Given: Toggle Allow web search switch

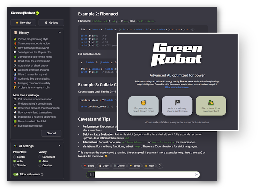Looking at the screenshot, I should click(16, 174).
